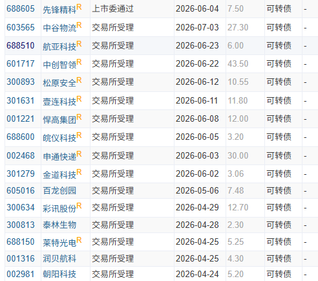Open 航亚科技 stock name link
This screenshot has height=281, width=318.
[x=59, y=47]
